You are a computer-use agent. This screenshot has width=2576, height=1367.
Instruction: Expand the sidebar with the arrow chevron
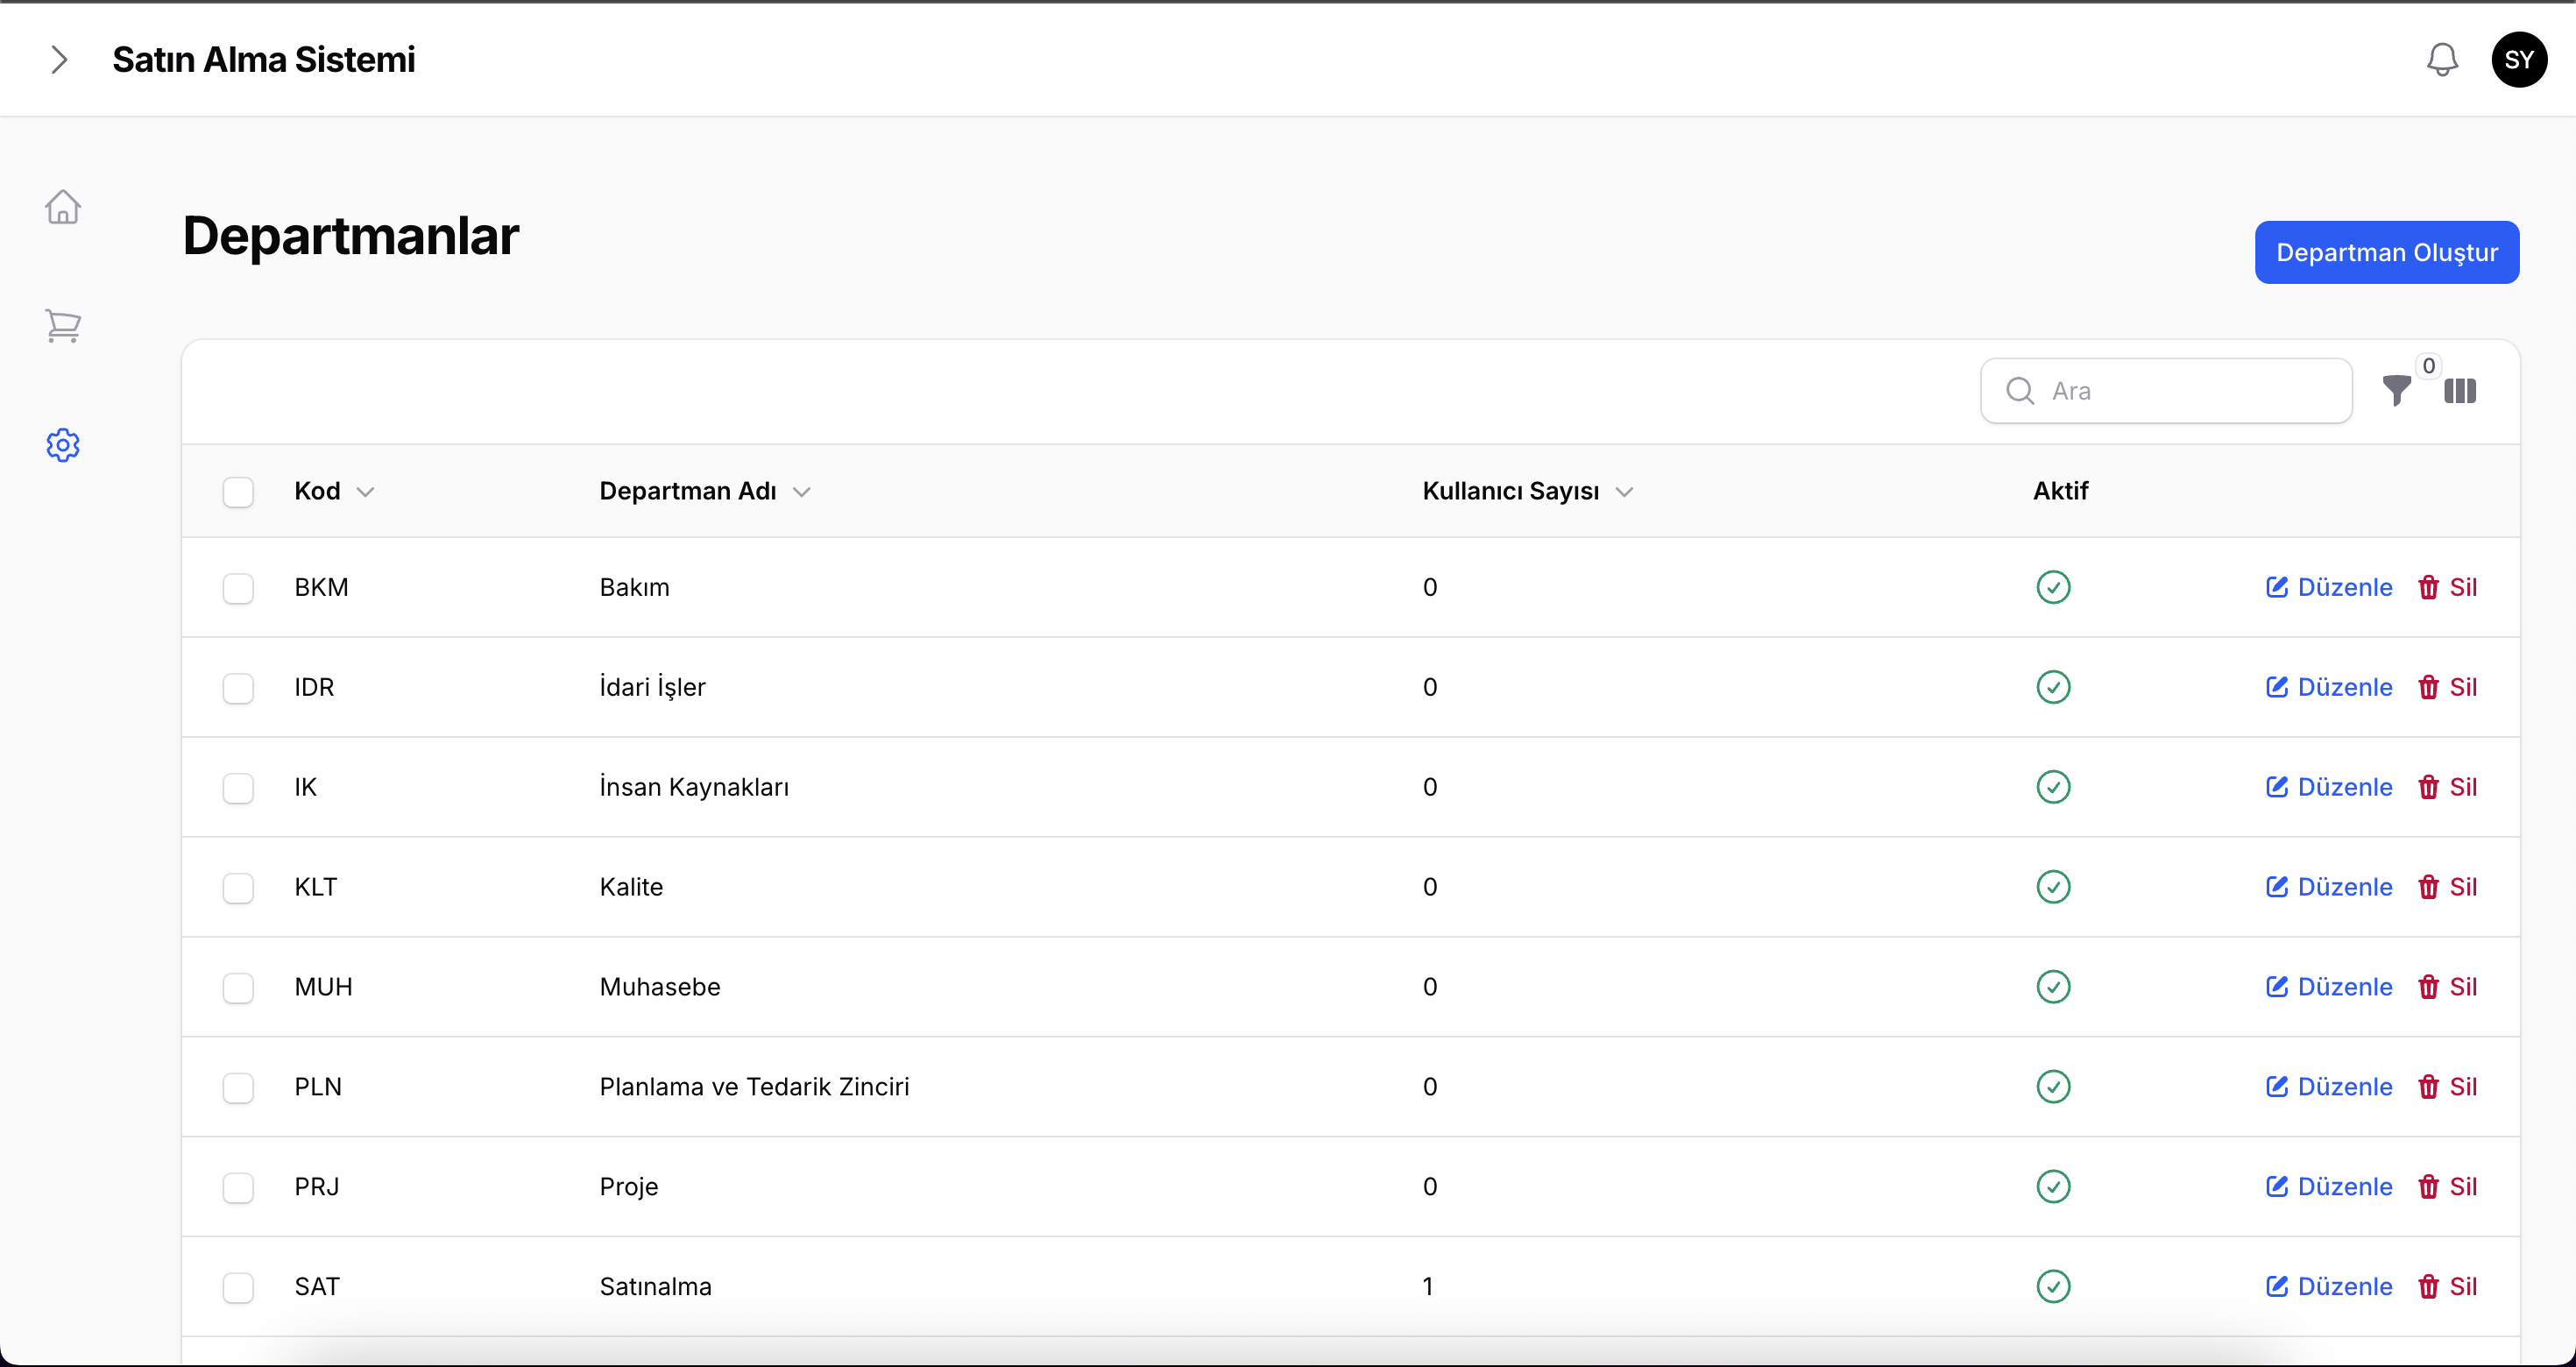pos(59,60)
